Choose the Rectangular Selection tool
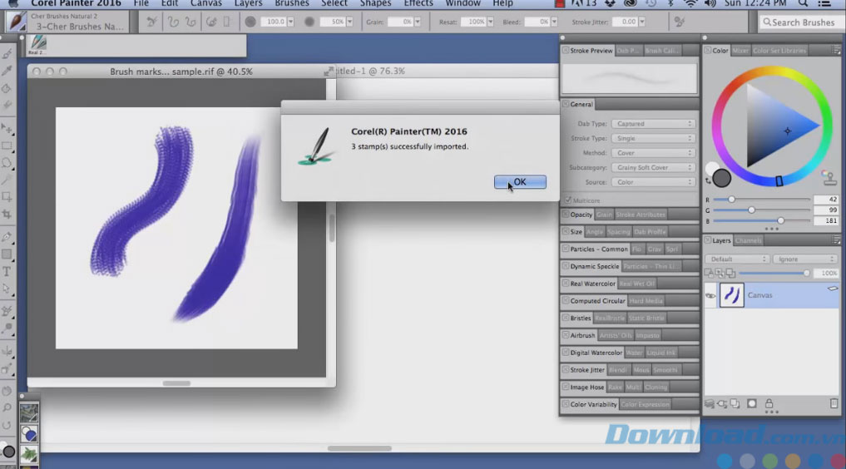This screenshot has height=469, width=846. click(7, 146)
